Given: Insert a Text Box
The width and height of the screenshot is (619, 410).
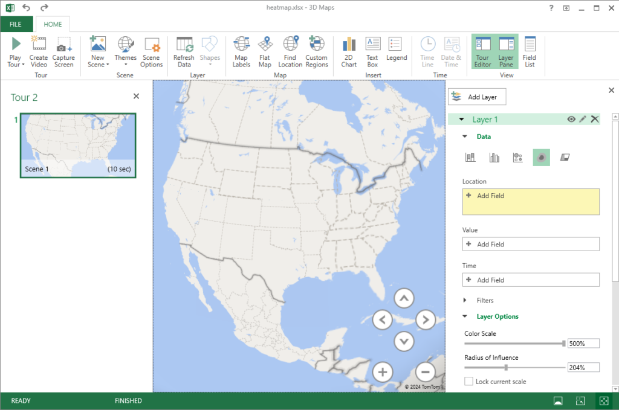Looking at the screenshot, I should 372,52.
